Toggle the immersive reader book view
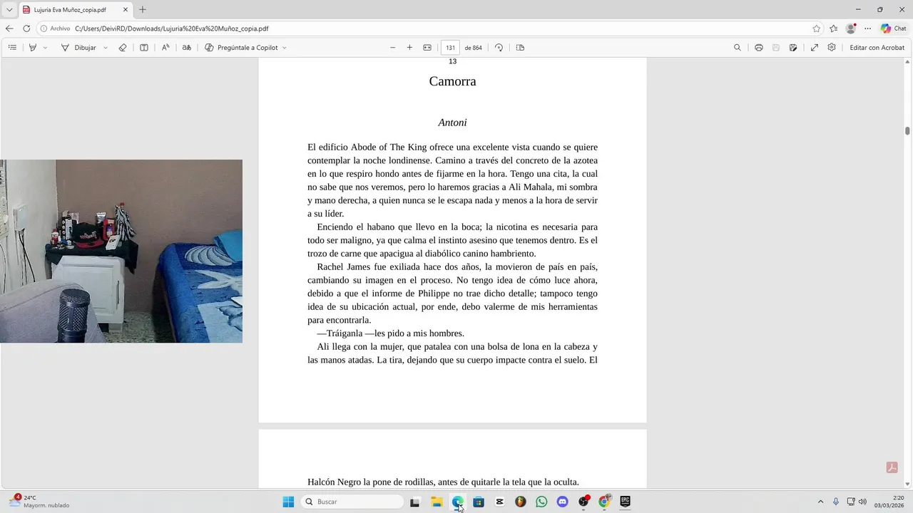The image size is (913, 513). 144,48
